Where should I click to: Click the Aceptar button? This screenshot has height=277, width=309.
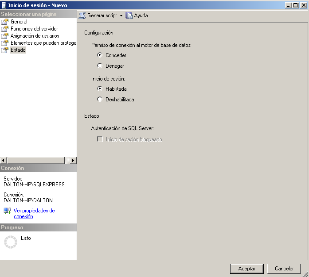click(x=247, y=269)
